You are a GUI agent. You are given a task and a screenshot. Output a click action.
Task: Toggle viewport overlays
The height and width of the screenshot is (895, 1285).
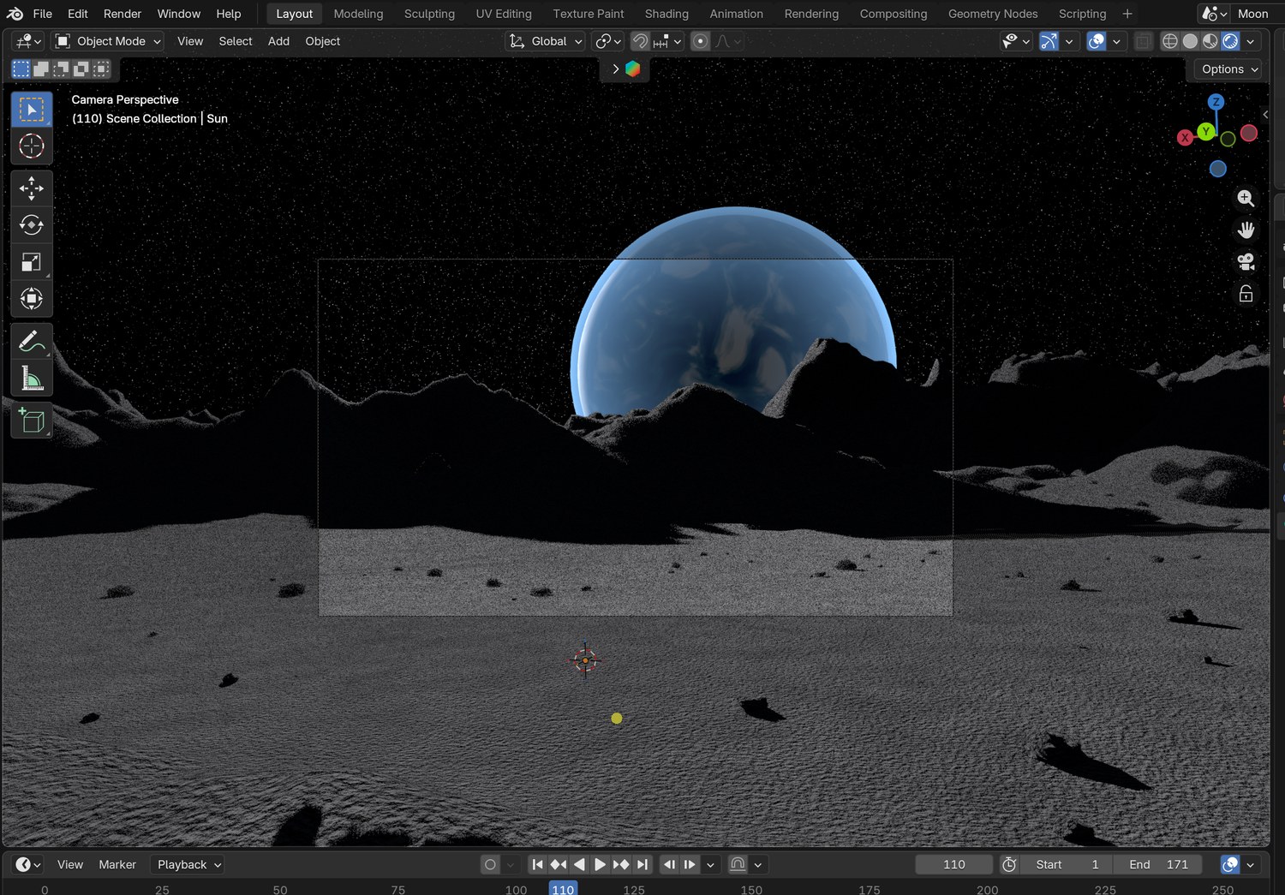[x=1096, y=41]
